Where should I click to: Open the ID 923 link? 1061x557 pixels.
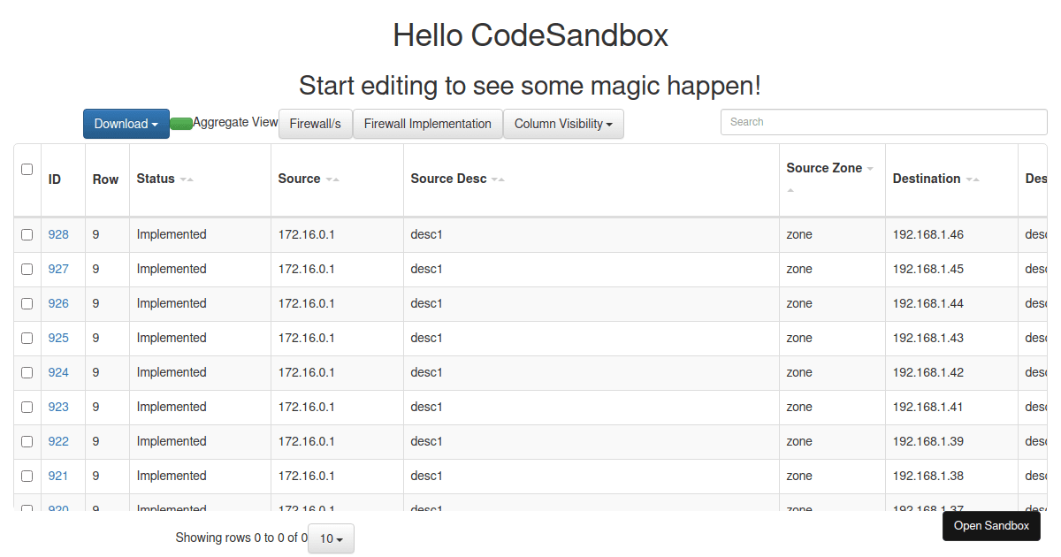(58, 407)
